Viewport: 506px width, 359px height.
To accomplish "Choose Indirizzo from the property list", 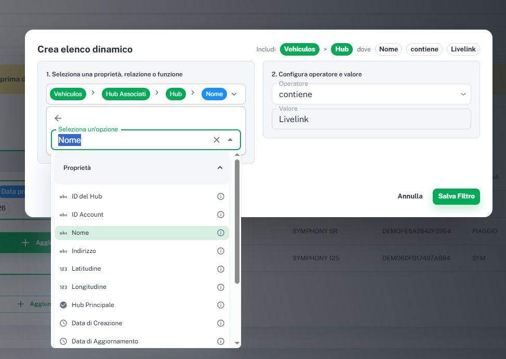I will (x=84, y=251).
